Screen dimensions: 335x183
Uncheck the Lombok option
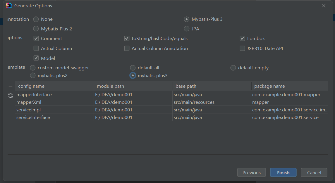click(x=242, y=39)
